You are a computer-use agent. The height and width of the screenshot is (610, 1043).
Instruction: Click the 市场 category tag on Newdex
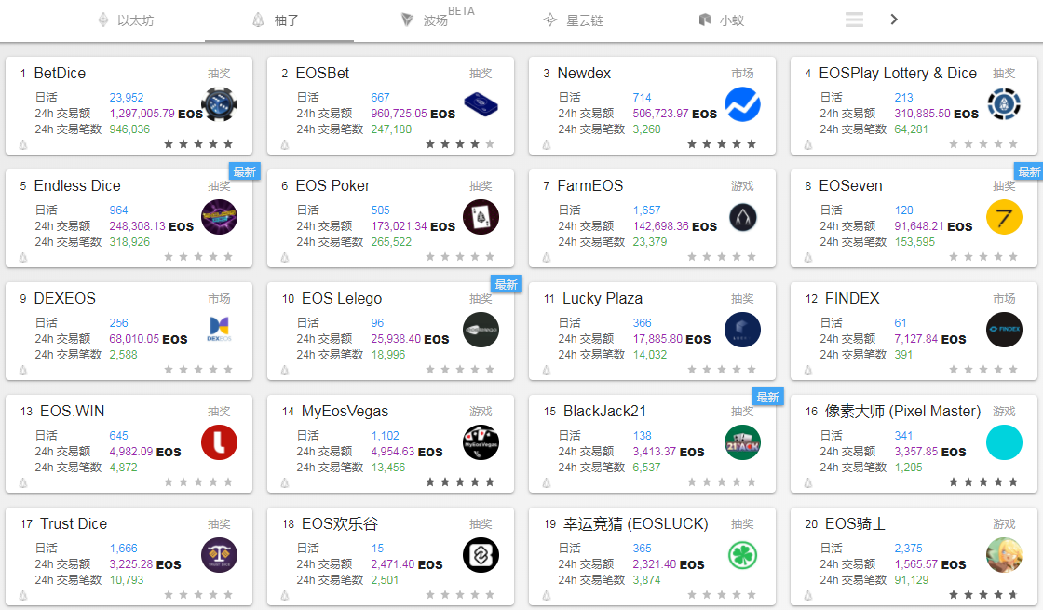[742, 74]
